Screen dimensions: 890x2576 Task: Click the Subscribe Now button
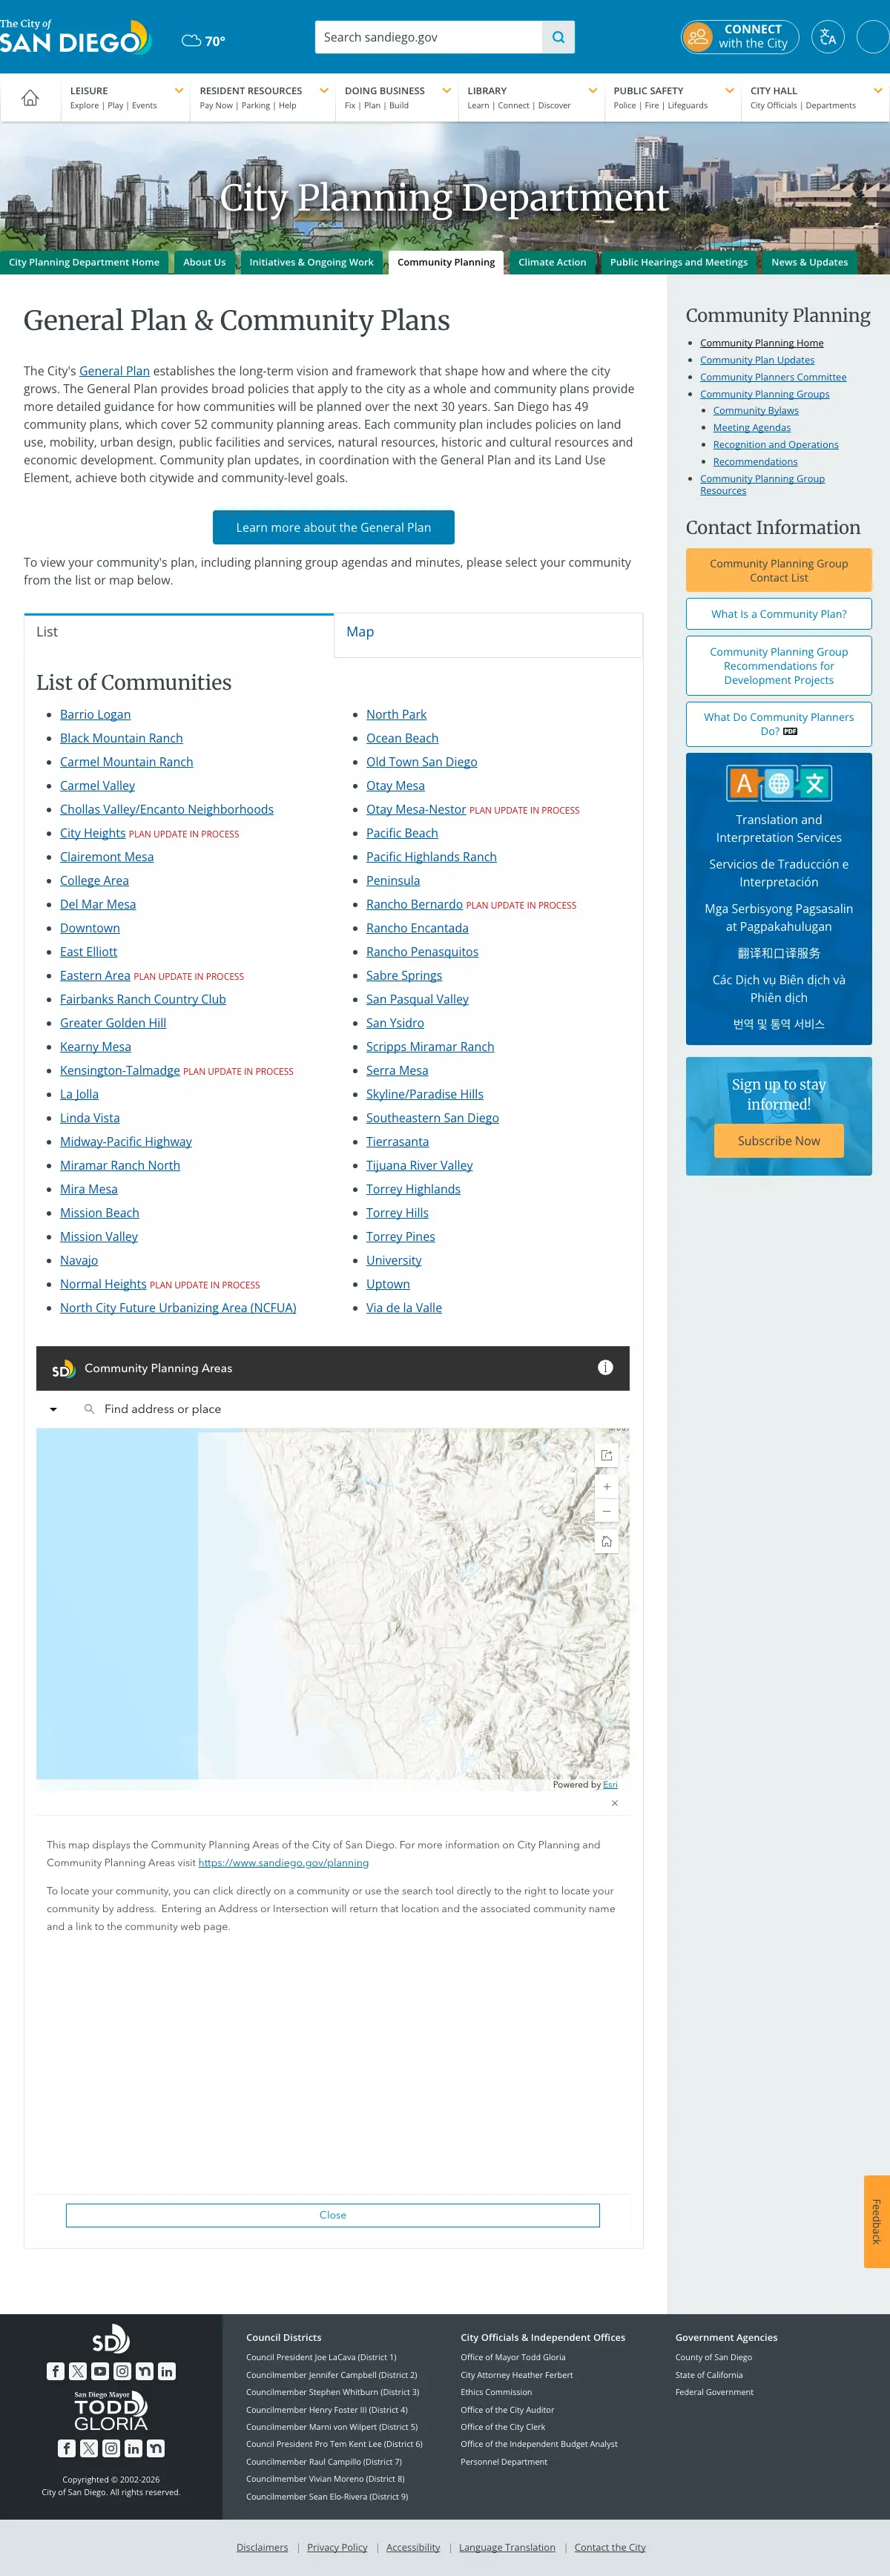tap(778, 1140)
